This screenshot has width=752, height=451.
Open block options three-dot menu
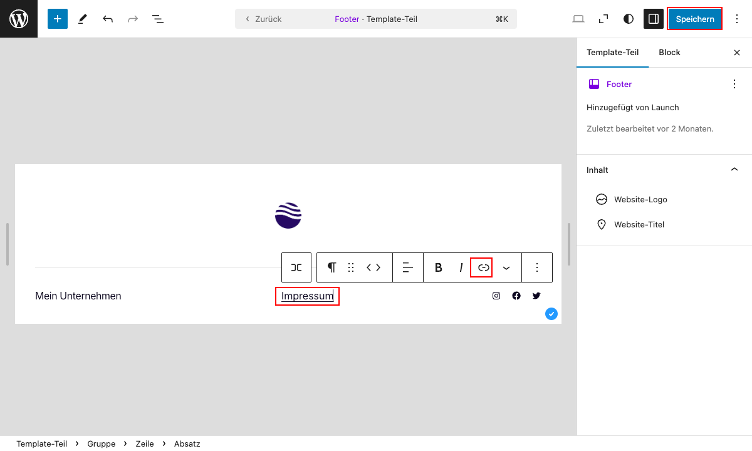(x=536, y=267)
